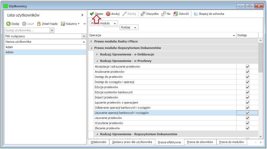
Task: Click Skopiuj do schowka clipboard icon
Action: [196, 14]
